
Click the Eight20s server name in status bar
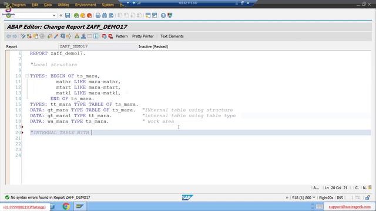pos(326,198)
